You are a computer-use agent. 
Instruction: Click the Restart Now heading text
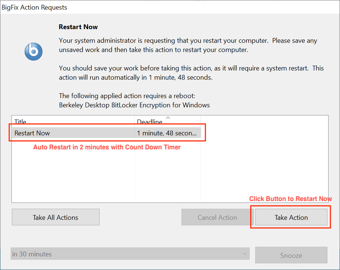[78, 27]
